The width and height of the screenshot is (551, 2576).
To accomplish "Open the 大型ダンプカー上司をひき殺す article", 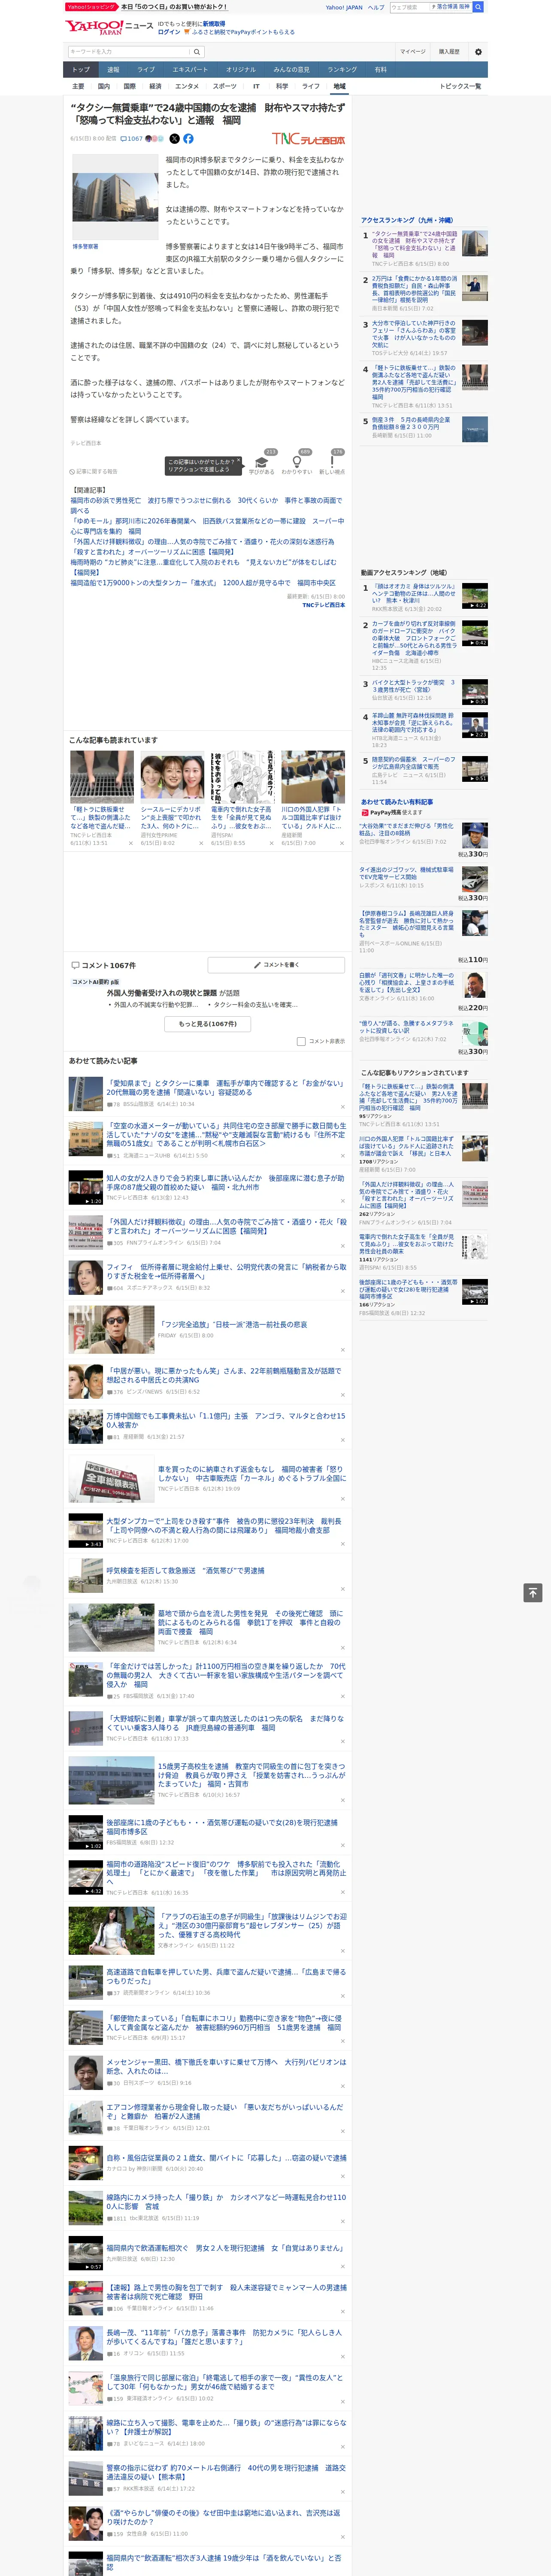I will [x=224, y=1525].
